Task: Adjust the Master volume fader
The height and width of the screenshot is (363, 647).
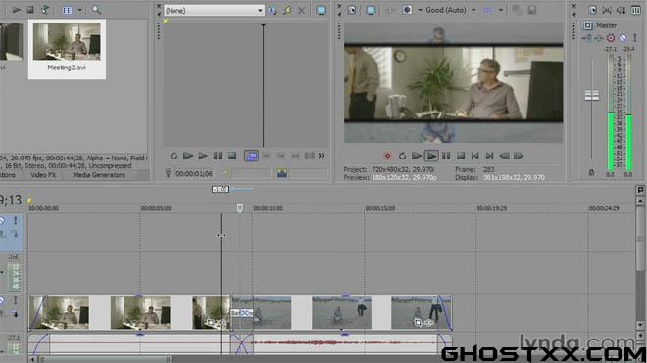Action: tap(592, 96)
